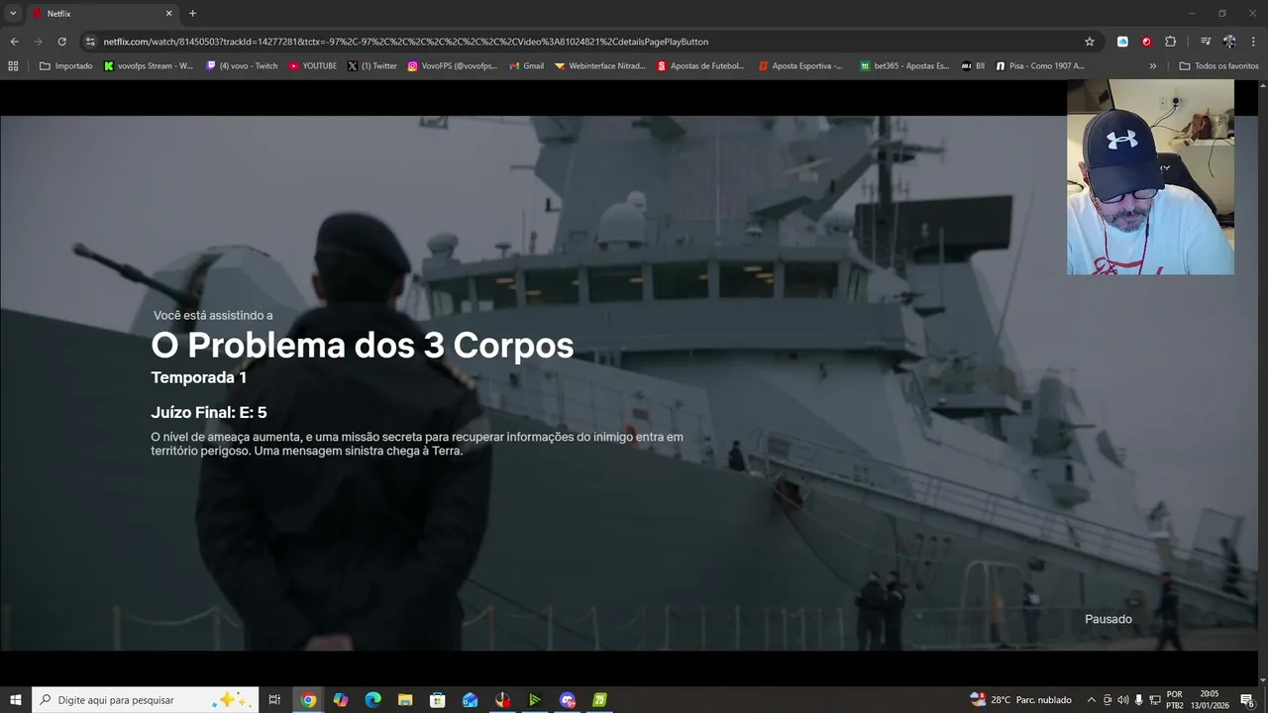
Task: Click the Temporada 1 text
Action: 199,377
